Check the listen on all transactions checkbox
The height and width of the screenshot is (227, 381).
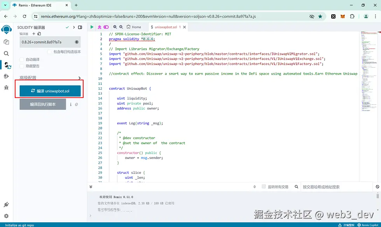264,187
